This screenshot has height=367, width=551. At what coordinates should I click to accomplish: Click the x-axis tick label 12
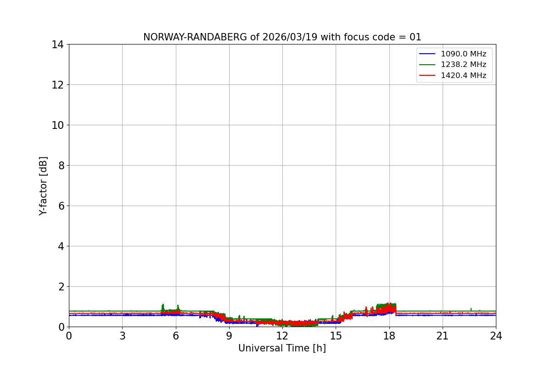click(282, 336)
